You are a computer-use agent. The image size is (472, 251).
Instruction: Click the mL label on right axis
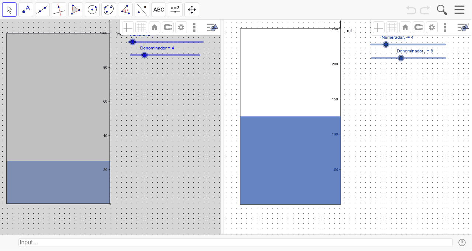350,31
